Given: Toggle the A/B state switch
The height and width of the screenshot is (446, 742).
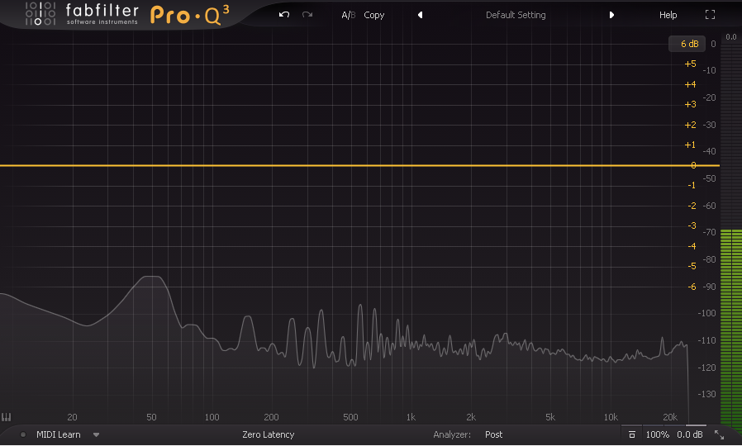Looking at the screenshot, I should (x=349, y=15).
